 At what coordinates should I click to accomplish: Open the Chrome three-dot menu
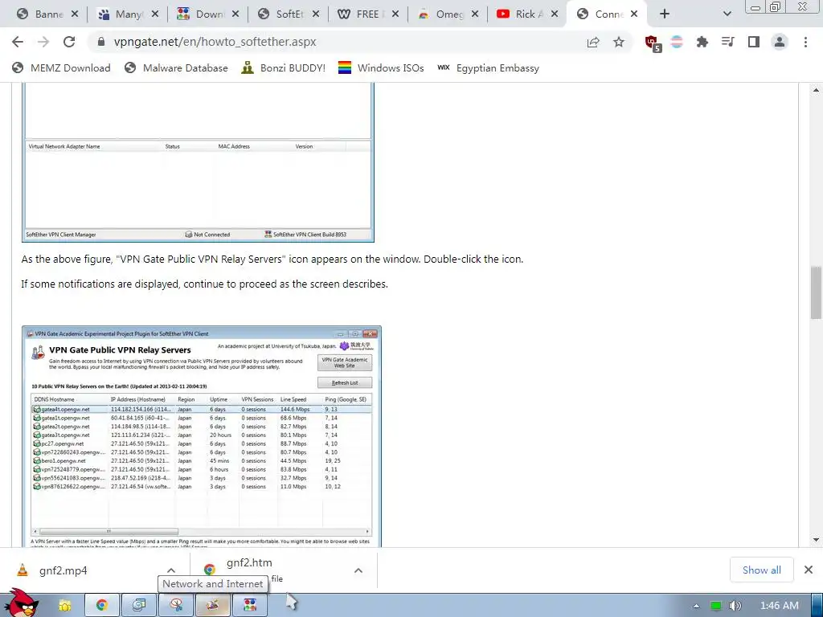805,42
